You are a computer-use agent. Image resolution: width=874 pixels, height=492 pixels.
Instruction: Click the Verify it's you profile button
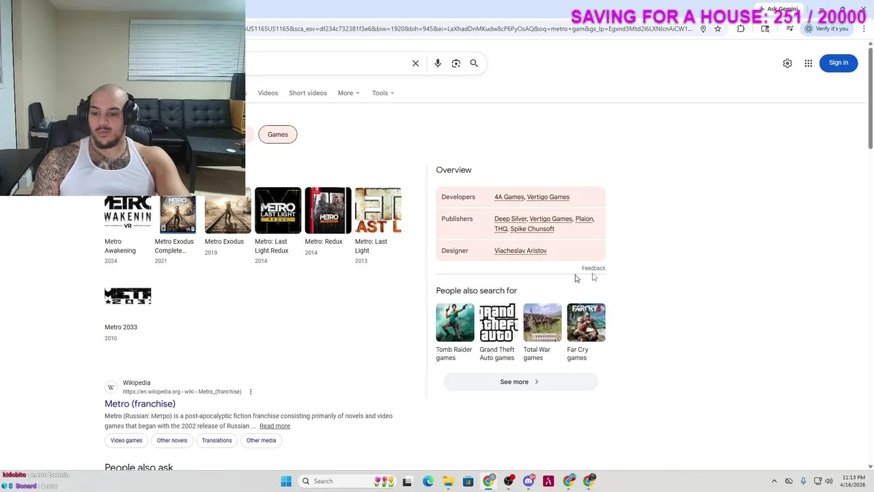826,29
